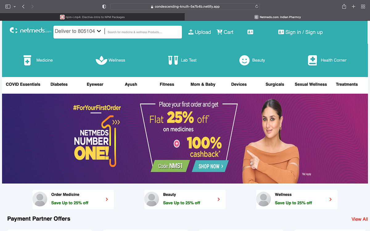Screen dimensions: 370x231
Task: Expand Order Medicine card arrow
Action: (x=107, y=199)
